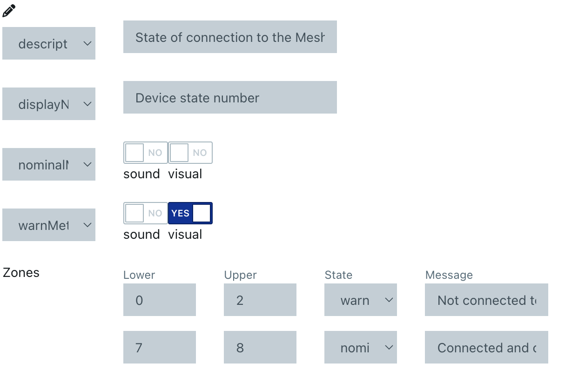Open the description property dropdown
The height and width of the screenshot is (377, 565).
click(49, 43)
